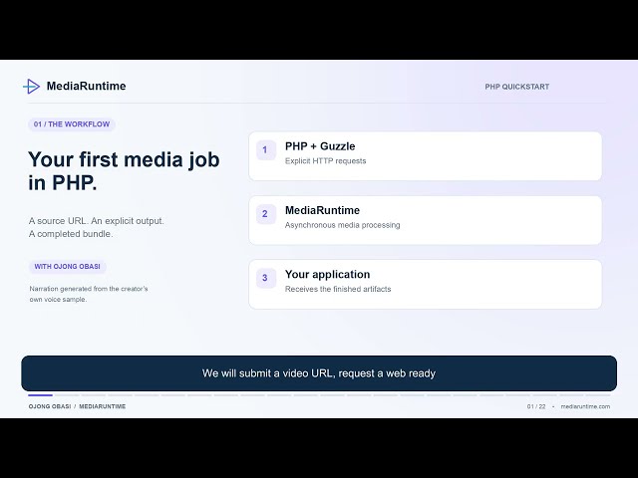Image resolution: width=638 pixels, height=478 pixels.
Task: Click the 'A source URL. An explicit output.' line
Action: [97, 221]
